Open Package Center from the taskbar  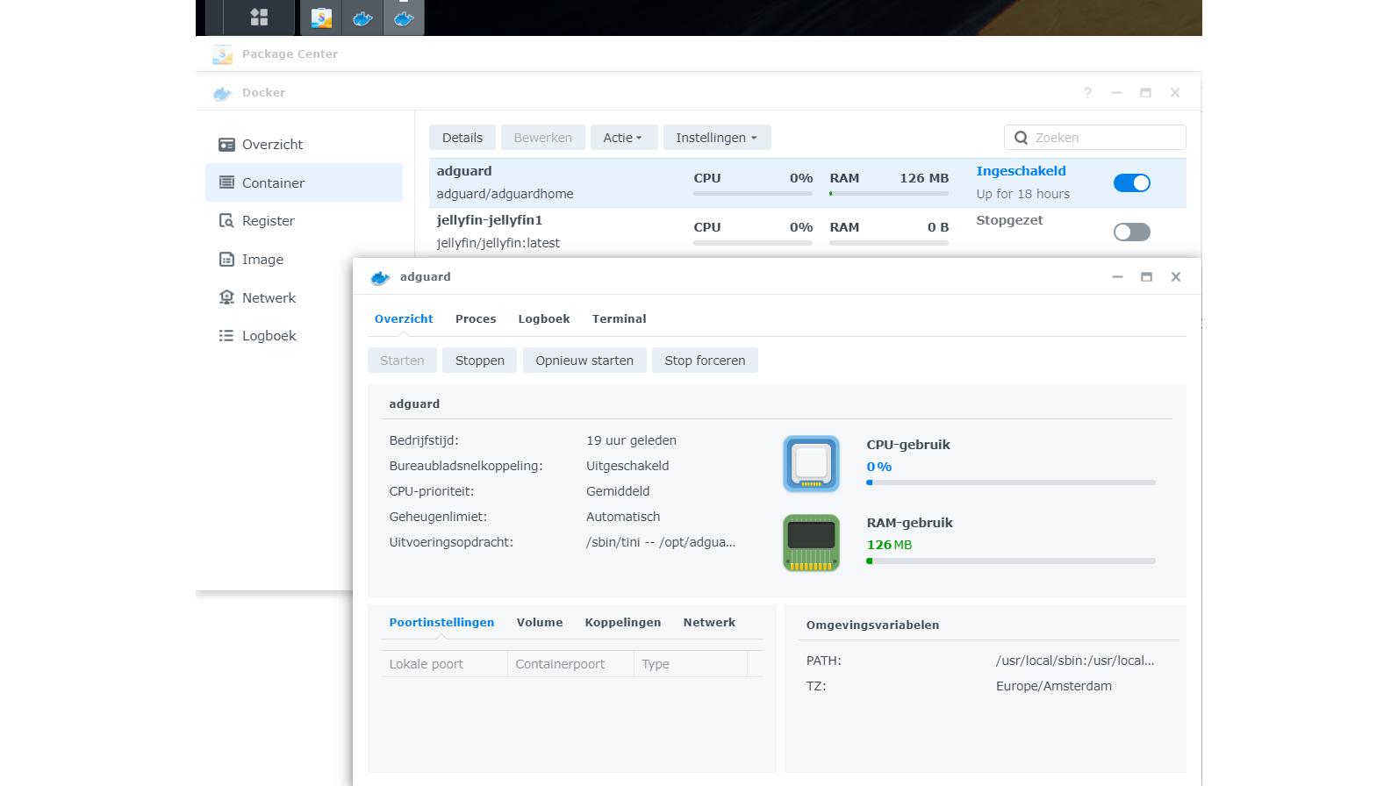[x=321, y=17]
